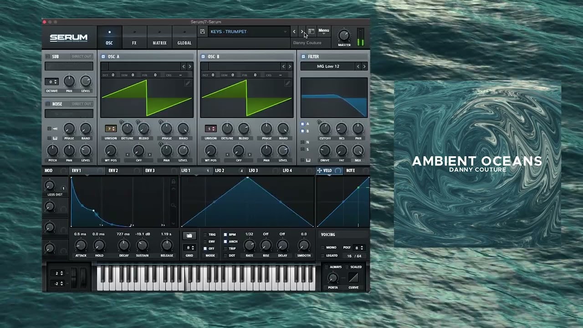Enable the SUB oscillator
The width and height of the screenshot is (583, 328).
(48, 56)
